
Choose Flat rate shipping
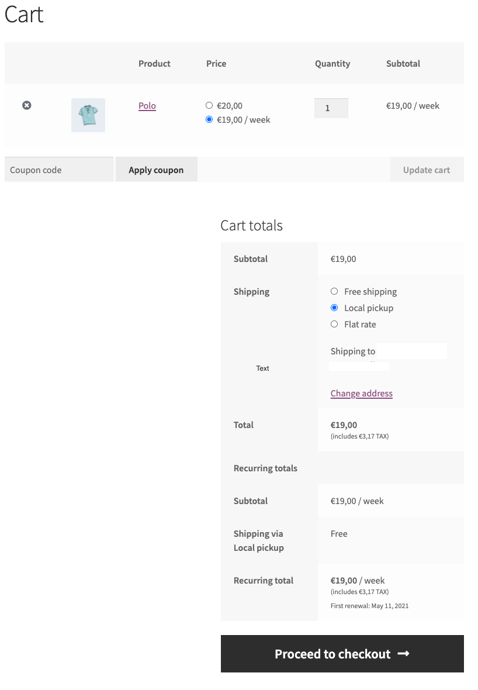tap(334, 324)
